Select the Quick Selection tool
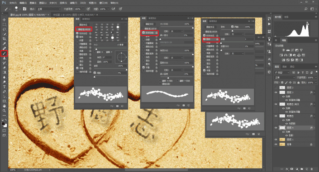The image size is (319, 172). click(x=4, y=34)
